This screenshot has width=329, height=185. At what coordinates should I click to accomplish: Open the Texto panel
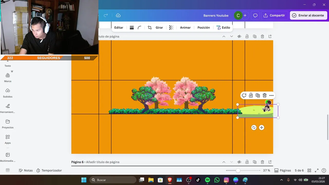click(x=8, y=64)
